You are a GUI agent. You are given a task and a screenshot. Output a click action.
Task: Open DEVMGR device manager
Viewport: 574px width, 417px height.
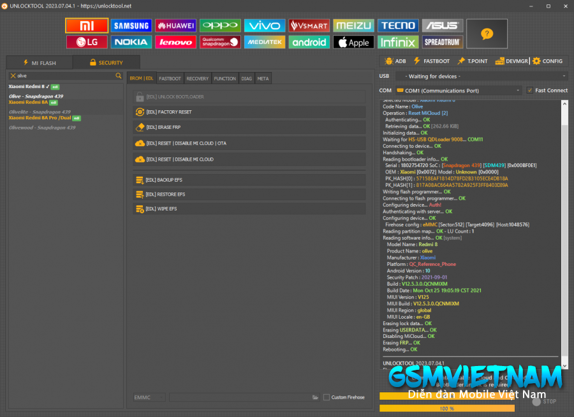pos(511,61)
